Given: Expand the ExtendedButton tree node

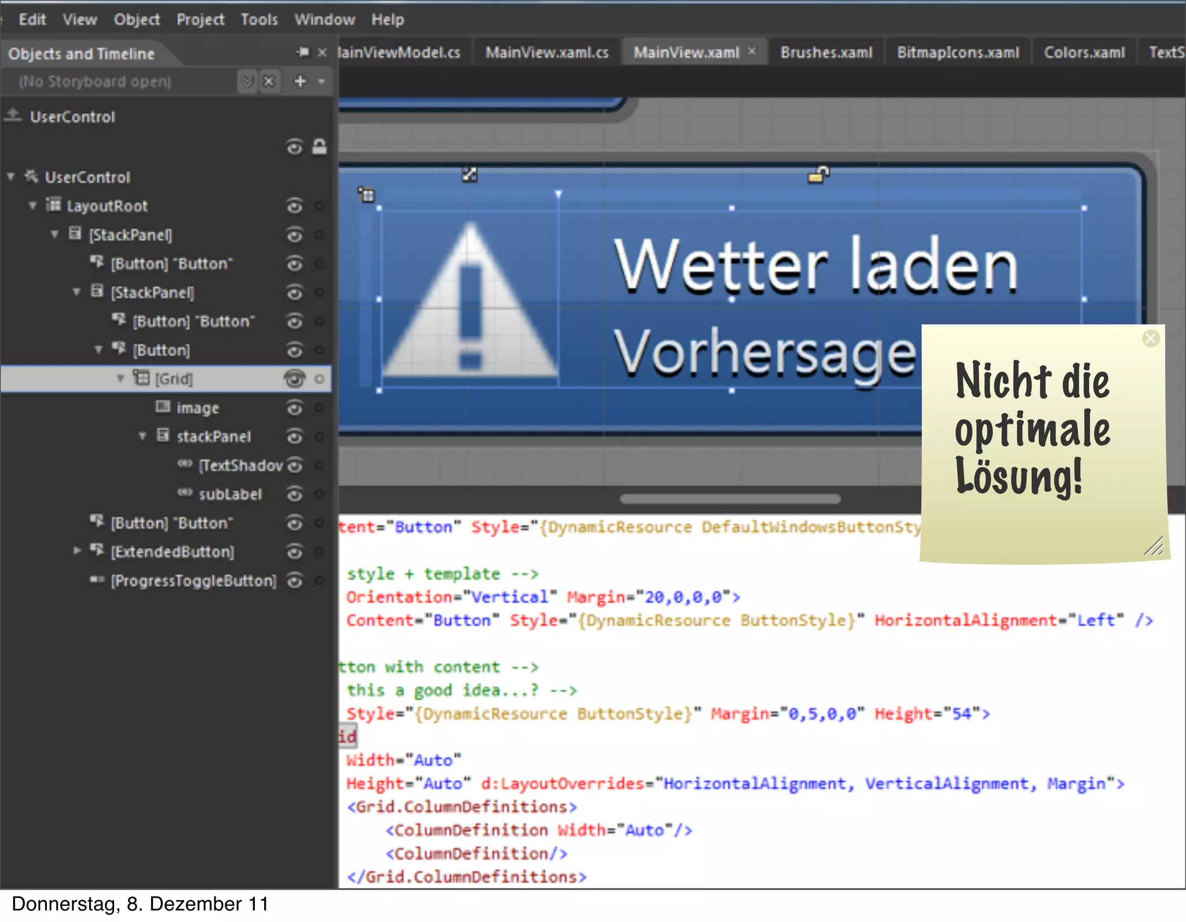Looking at the screenshot, I should pyautogui.click(x=77, y=551).
